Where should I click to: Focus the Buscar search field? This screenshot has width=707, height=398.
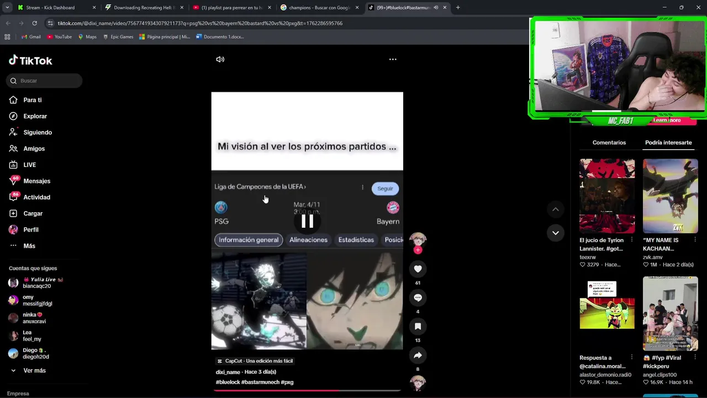coord(45,81)
